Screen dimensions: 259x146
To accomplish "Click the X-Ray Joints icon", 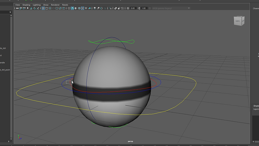I will coord(123,8).
